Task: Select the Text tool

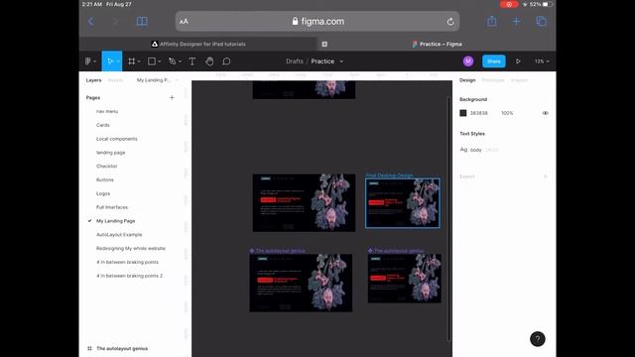Action: [x=191, y=61]
